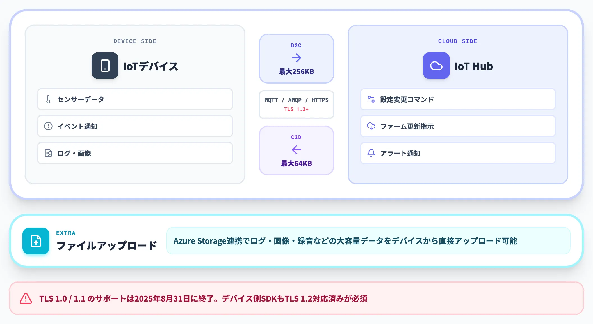The height and width of the screenshot is (324, 593).
Task: Click the IoT Hub cloud icon
Action: 436,66
